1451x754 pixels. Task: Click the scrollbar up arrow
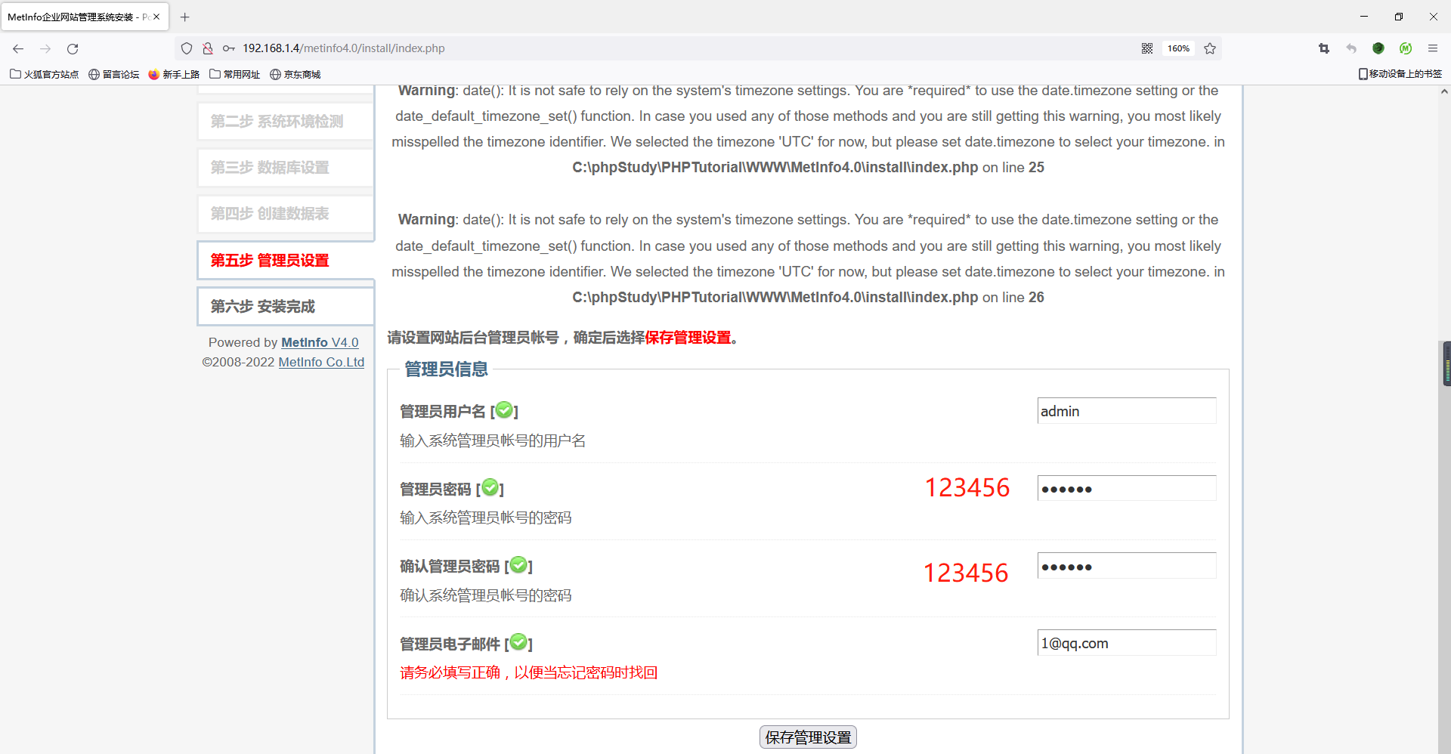1444,91
